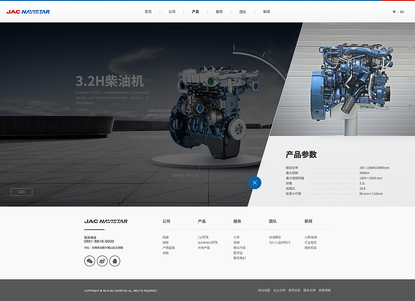415x301 pixels.
Task: Open 新闻 in top navigation
Action: pyautogui.click(x=267, y=12)
